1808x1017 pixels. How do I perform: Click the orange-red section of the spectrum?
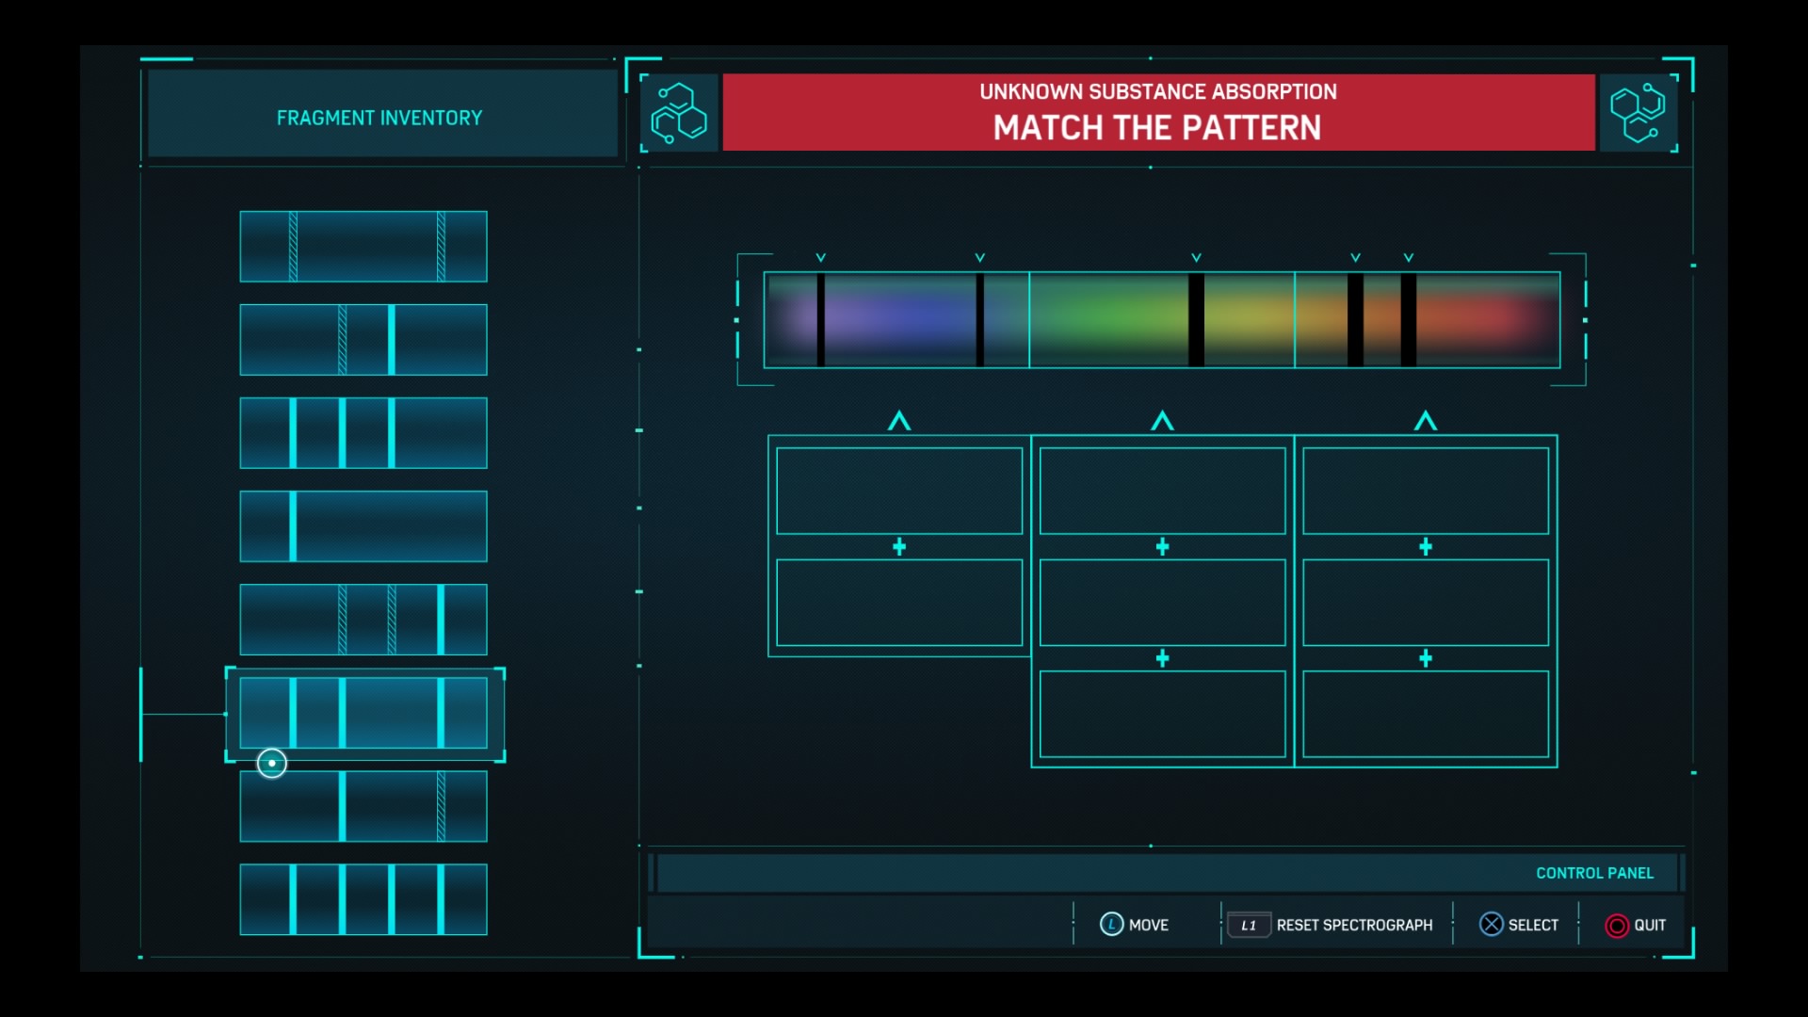coord(1428,320)
